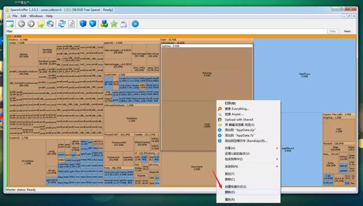
Task: Click inside the Filter text field
Action: (x=169, y=31)
